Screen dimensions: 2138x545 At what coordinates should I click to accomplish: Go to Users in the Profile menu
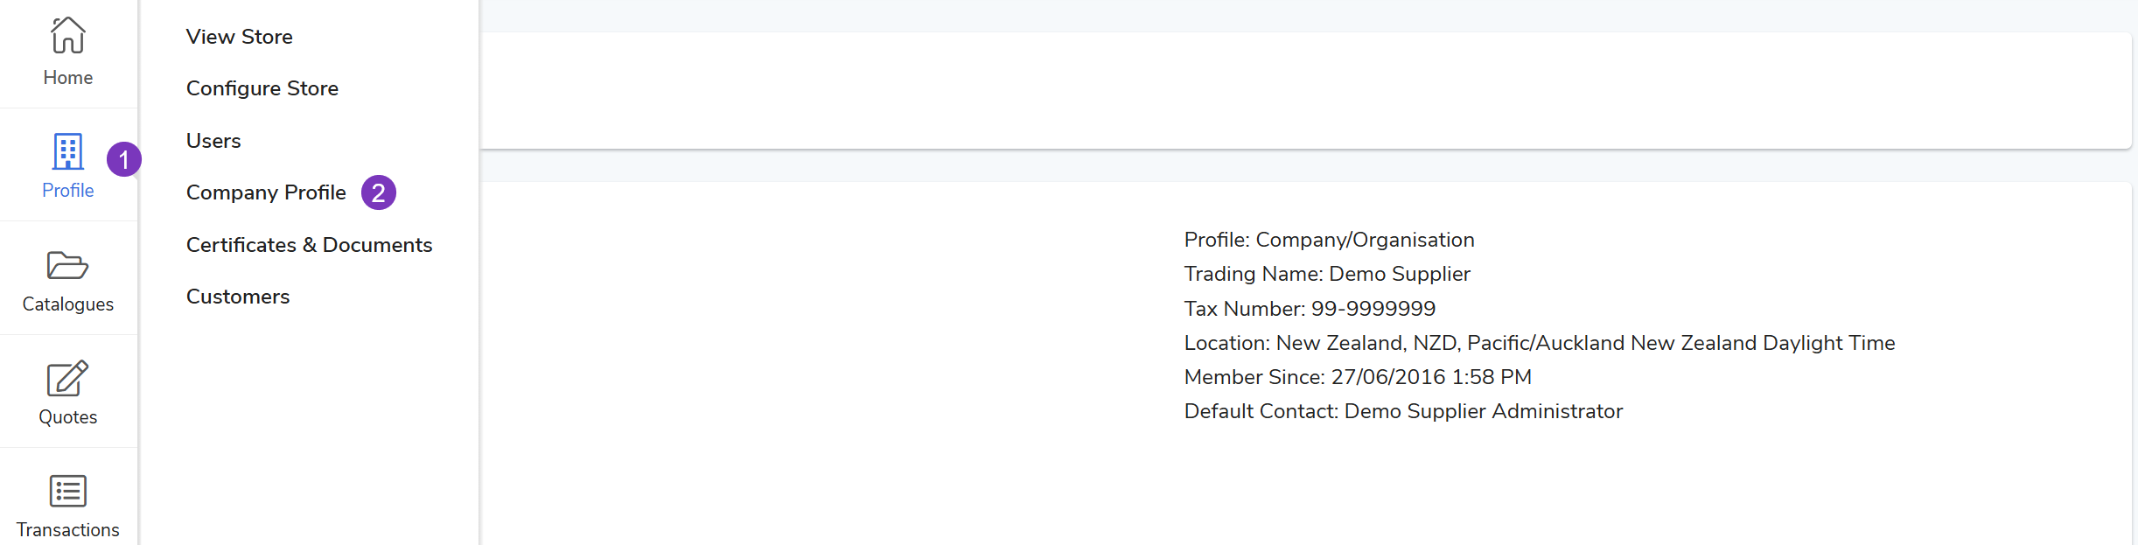213,141
